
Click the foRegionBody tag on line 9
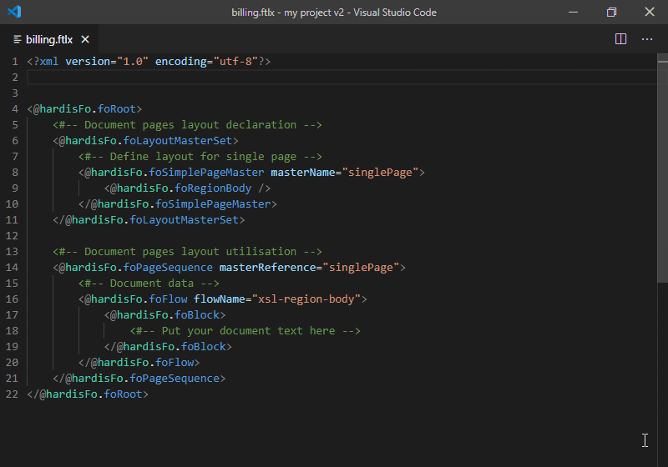pyautogui.click(x=187, y=188)
